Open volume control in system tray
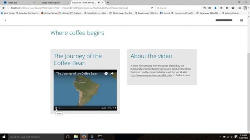 (232, 136)
